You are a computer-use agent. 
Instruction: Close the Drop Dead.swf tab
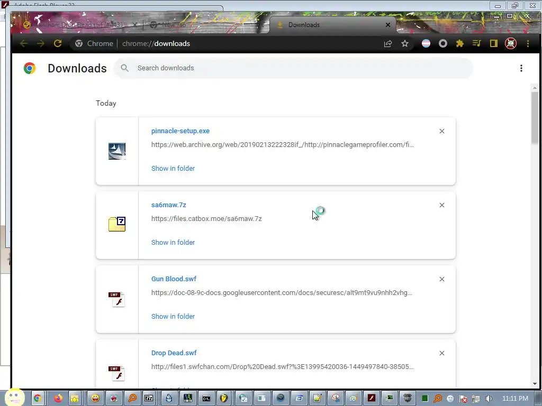click(135, 25)
